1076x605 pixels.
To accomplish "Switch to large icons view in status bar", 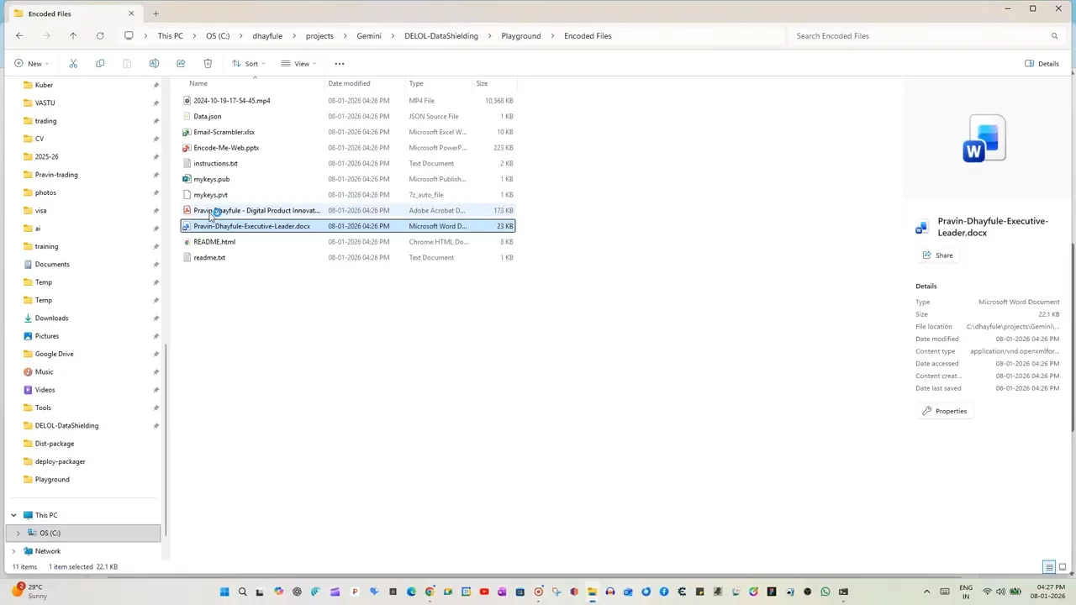I will click(1063, 567).
